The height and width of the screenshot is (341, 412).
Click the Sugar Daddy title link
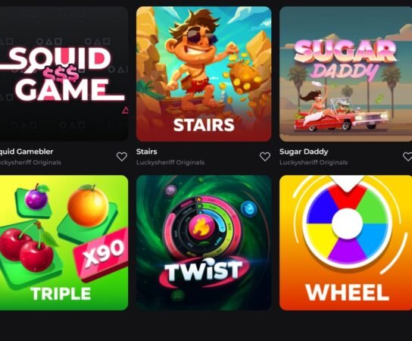coord(304,152)
